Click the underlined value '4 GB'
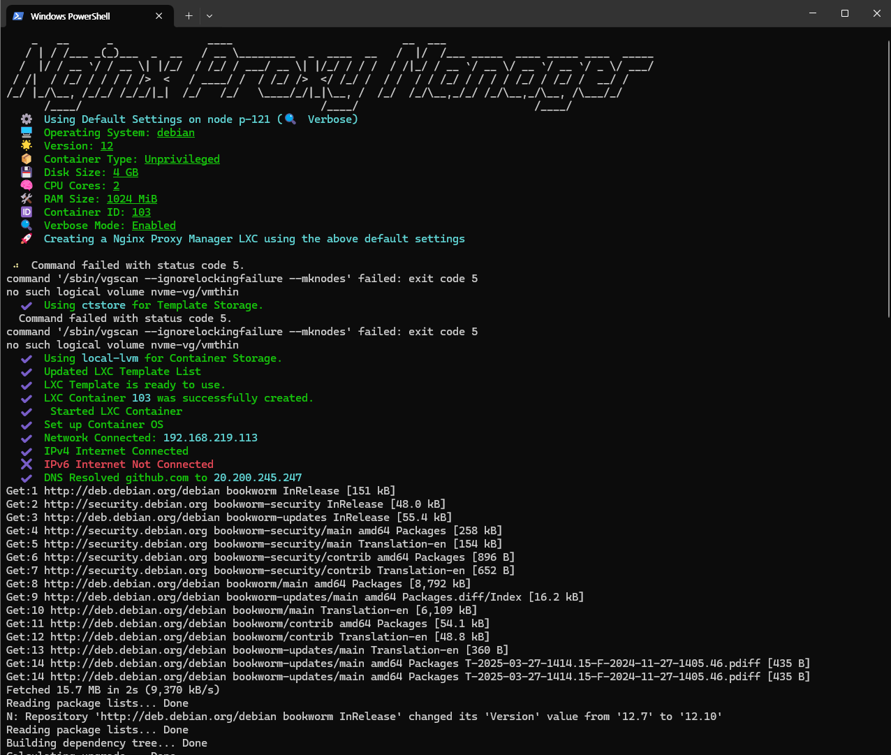 tap(126, 173)
